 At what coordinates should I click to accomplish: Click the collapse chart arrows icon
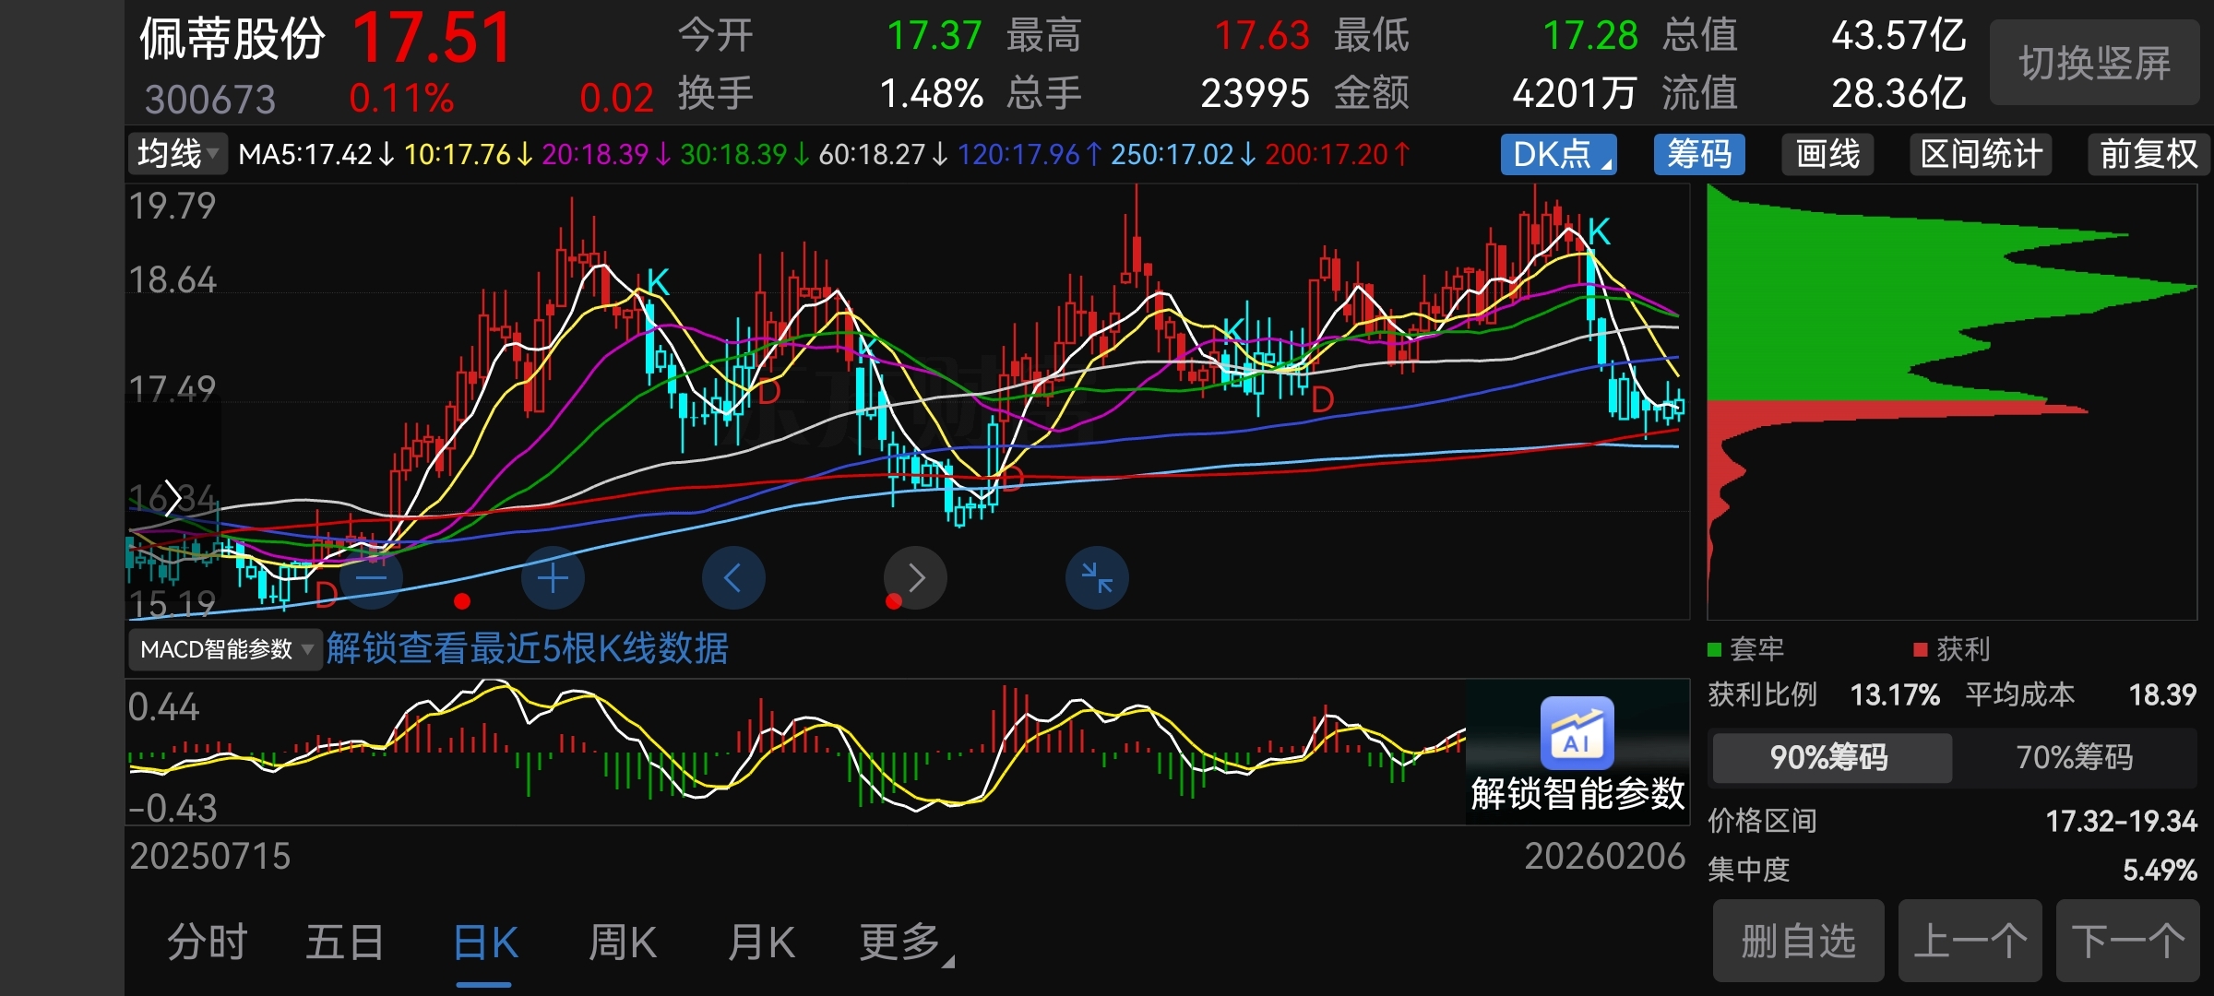point(1097,578)
